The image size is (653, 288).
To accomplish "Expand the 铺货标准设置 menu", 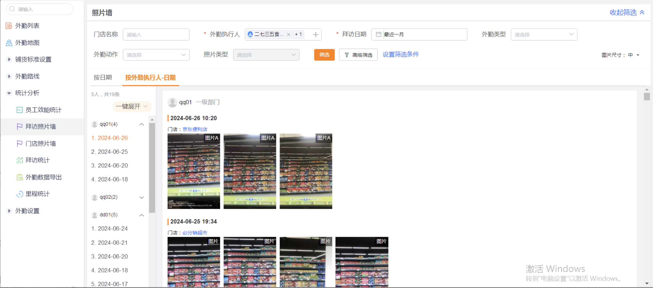I will (9, 60).
